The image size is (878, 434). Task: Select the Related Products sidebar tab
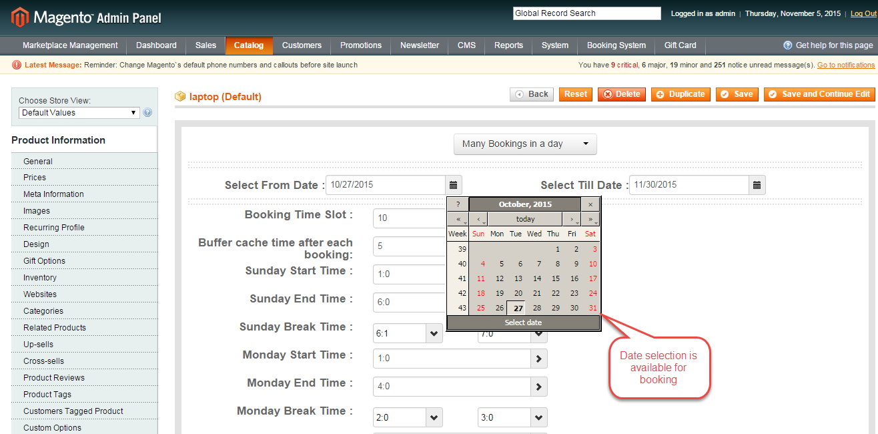[85, 328]
